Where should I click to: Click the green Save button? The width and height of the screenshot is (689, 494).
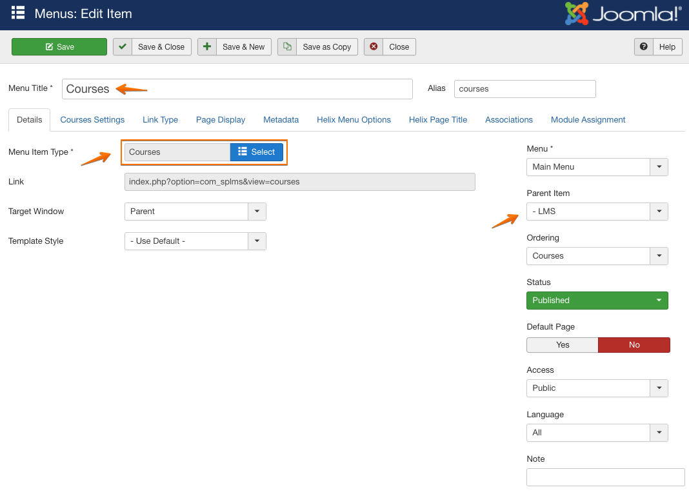(59, 47)
